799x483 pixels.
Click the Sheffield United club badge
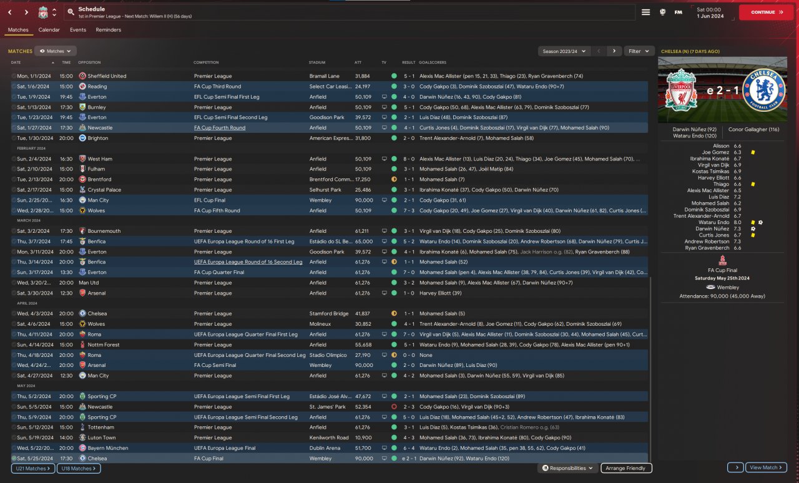pyautogui.click(x=82, y=76)
